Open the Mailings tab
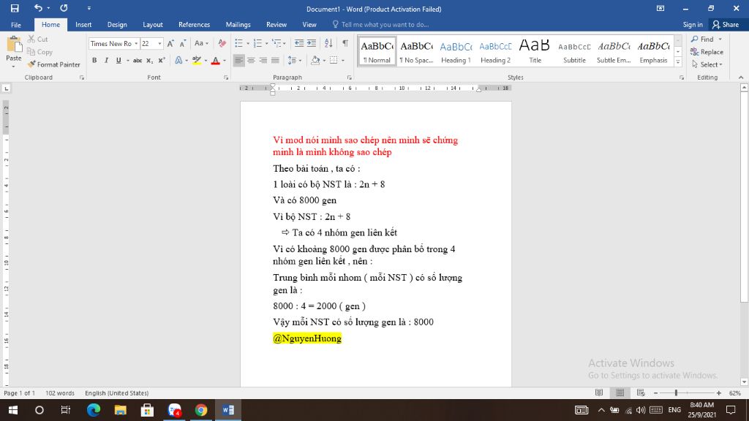Image resolution: width=749 pixels, height=421 pixels. point(238,25)
